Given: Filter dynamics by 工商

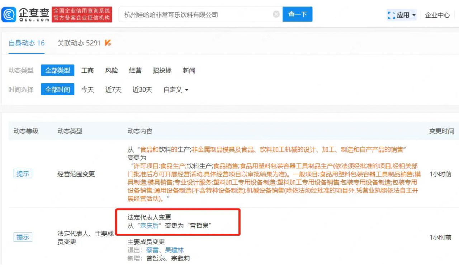Looking at the screenshot, I should [87, 70].
